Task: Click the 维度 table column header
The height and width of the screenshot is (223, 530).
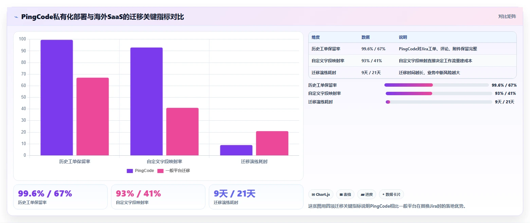Action: click(316, 37)
